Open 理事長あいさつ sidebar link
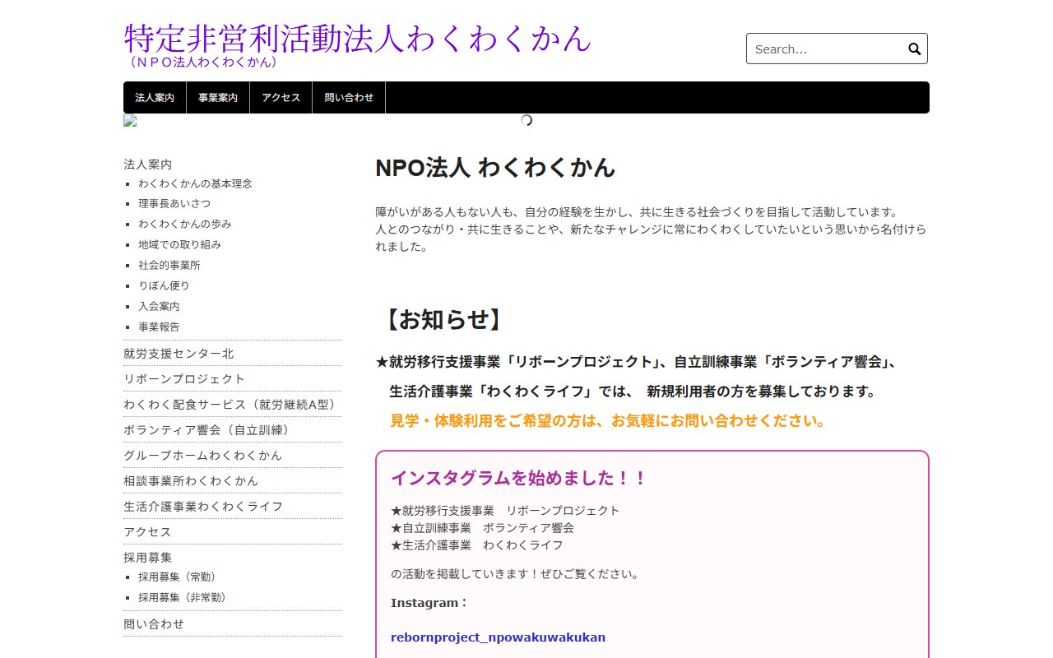 [x=174, y=203]
